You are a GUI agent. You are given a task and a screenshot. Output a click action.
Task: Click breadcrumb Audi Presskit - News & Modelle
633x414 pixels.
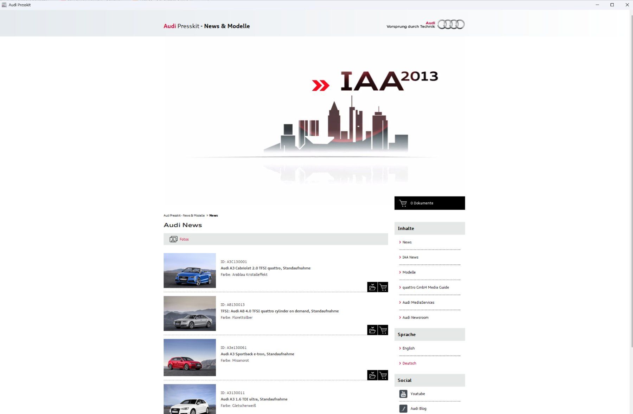tap(184, 215)
